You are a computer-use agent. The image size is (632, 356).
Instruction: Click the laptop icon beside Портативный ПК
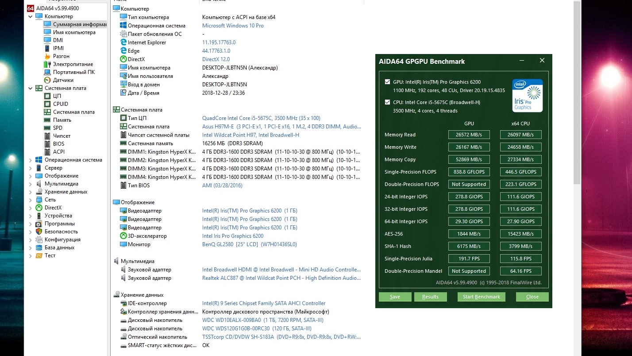point(47,72)
